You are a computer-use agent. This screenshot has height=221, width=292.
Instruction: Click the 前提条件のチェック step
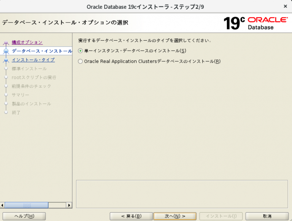[32, 86]
